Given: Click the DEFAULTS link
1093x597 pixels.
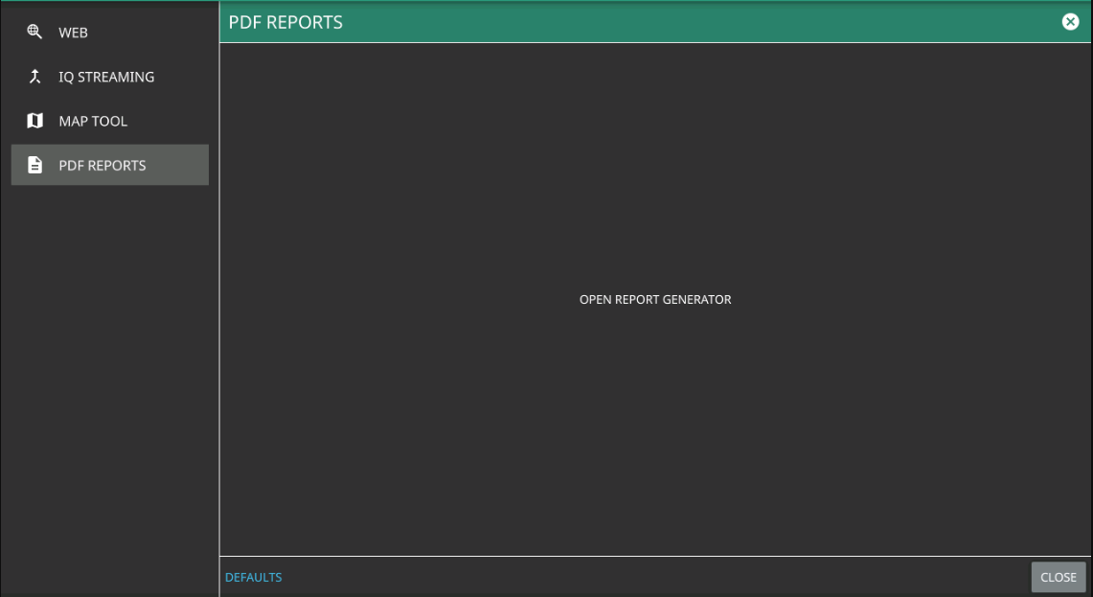Looking at the screenshot, I should 253,577.
